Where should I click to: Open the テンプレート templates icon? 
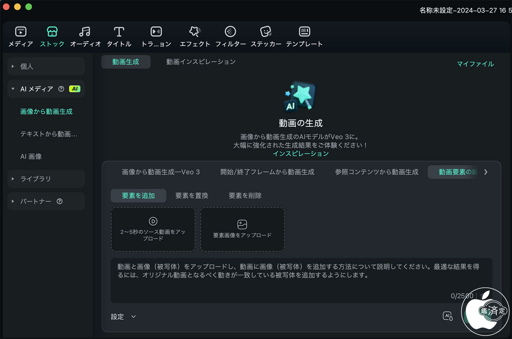click(x=304, y=32)
